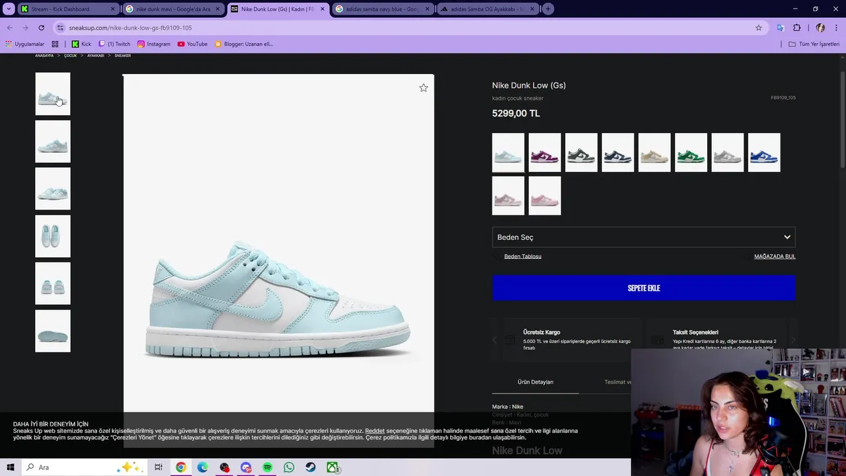
Task: Go back to previous page
Action: pyautogui.click(x=9, y=28)
